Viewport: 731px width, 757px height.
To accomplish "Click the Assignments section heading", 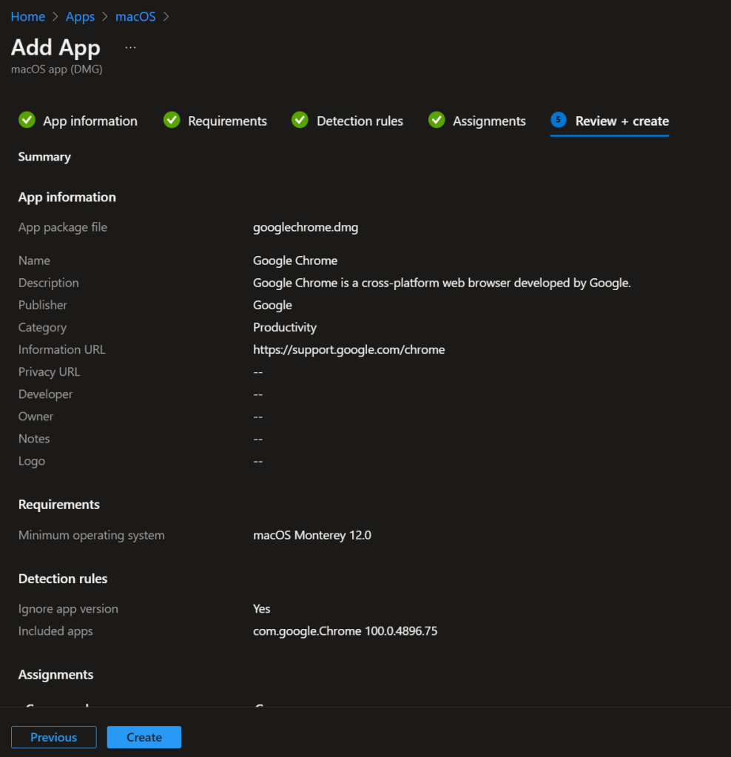I will coord(56,675).
